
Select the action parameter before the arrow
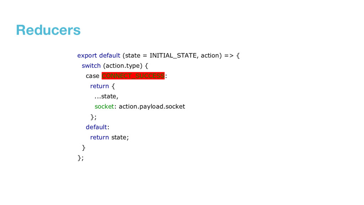(210, 56)
